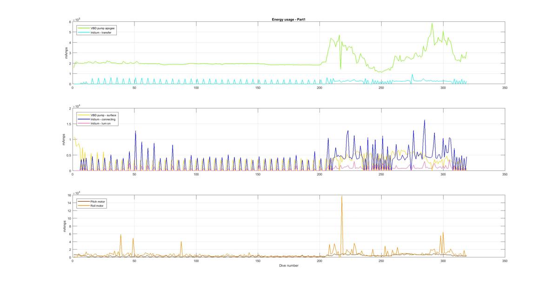
Task: Click the '16' y-axis tick on the Roll motor plot
Action: (x=69, y=196)
